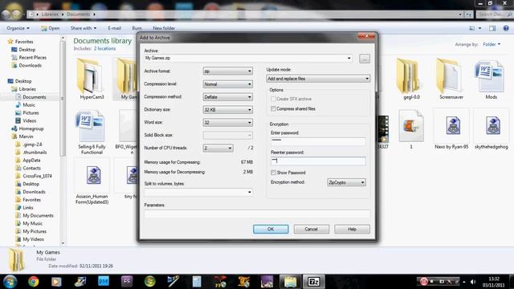Click Windows Start button
The height and width of the screenshot is (289, 514).
click(x=10, y=282)
